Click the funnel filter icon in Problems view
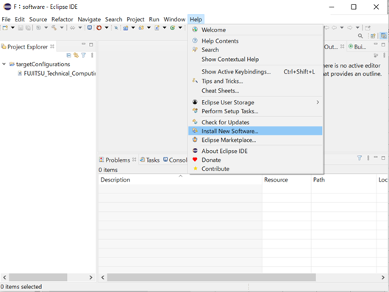The height and width of the screenshot is (292, 389). [360, 158]
